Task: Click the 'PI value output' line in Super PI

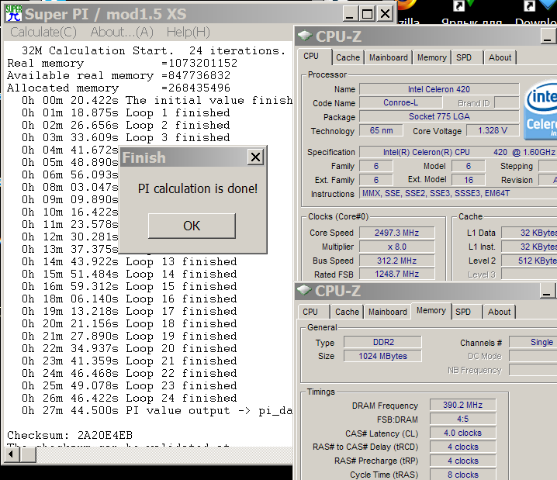Action: pos(157,411)
